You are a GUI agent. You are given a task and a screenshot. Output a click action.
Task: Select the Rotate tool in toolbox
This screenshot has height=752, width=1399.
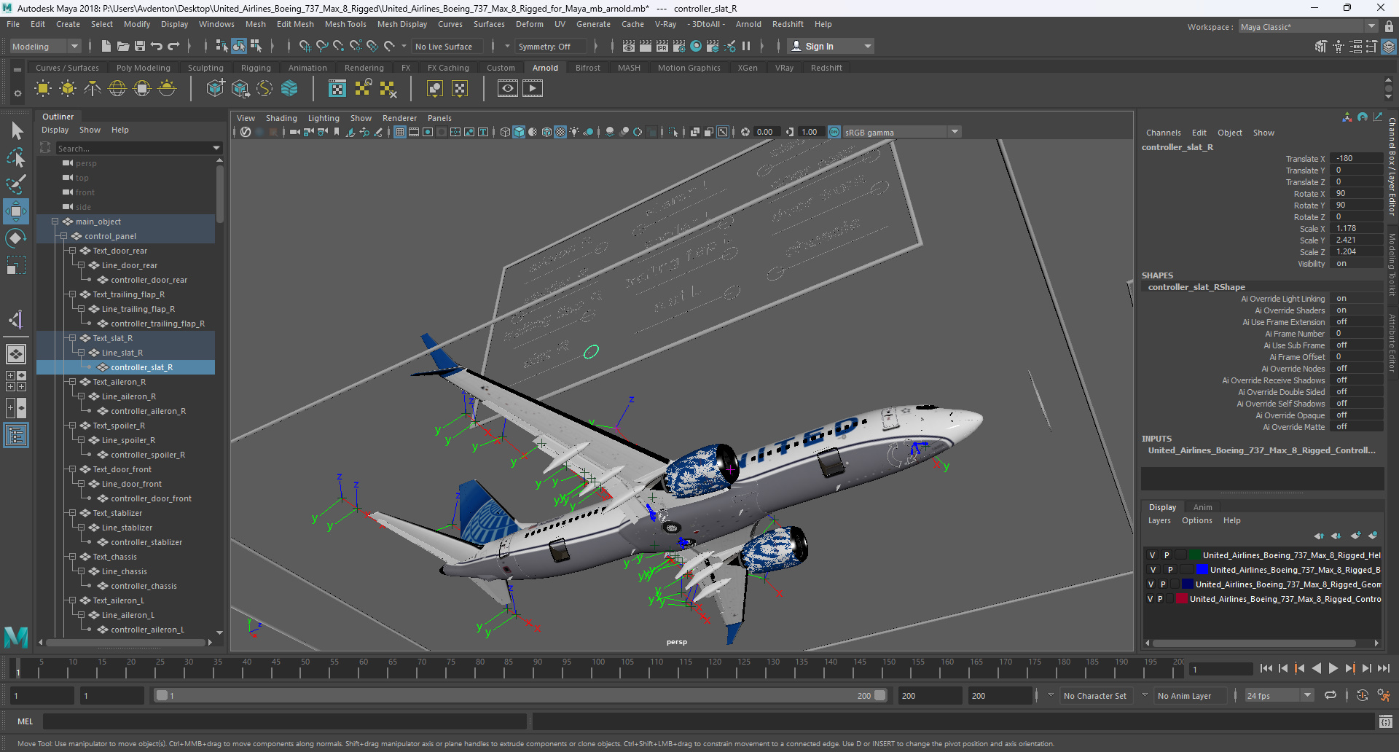point(15,238)
